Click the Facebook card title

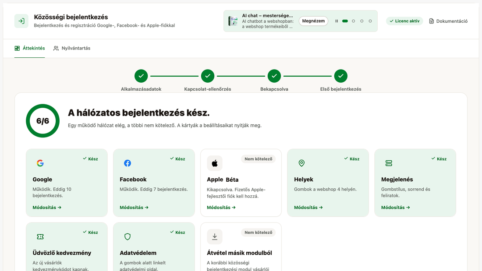click(x=133, y=179)
